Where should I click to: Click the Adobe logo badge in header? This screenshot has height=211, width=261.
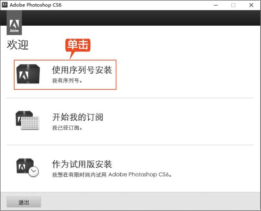pyautogui.click(x=14, y=22)
